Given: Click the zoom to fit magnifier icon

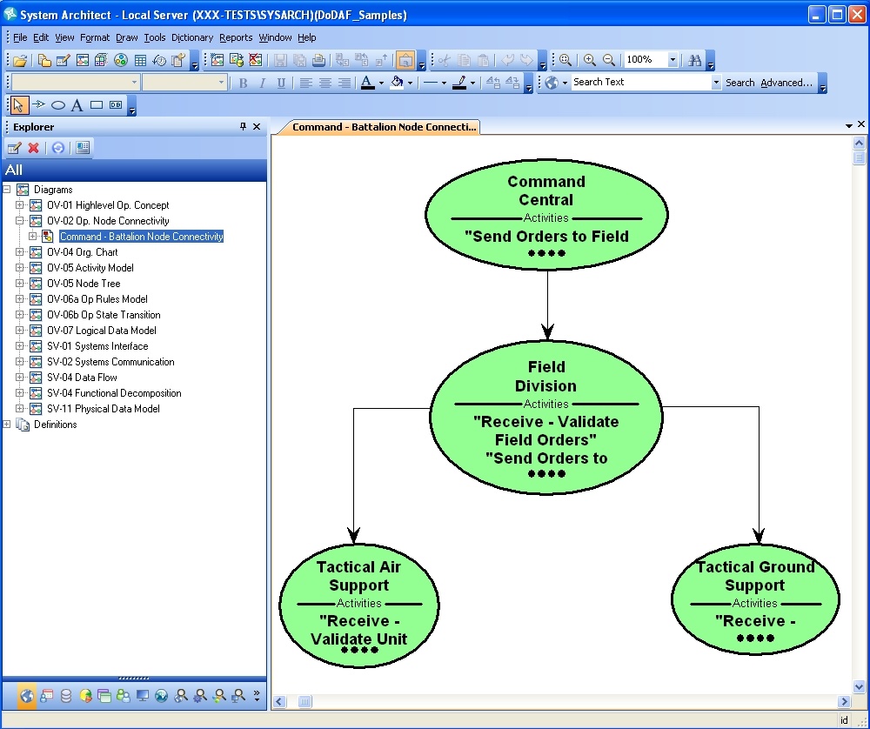Looking at the screenshot, I should tap(565, 60).
